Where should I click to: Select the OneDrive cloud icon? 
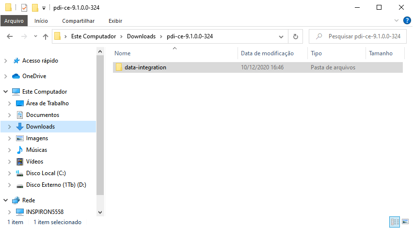(x=16, y=76)
